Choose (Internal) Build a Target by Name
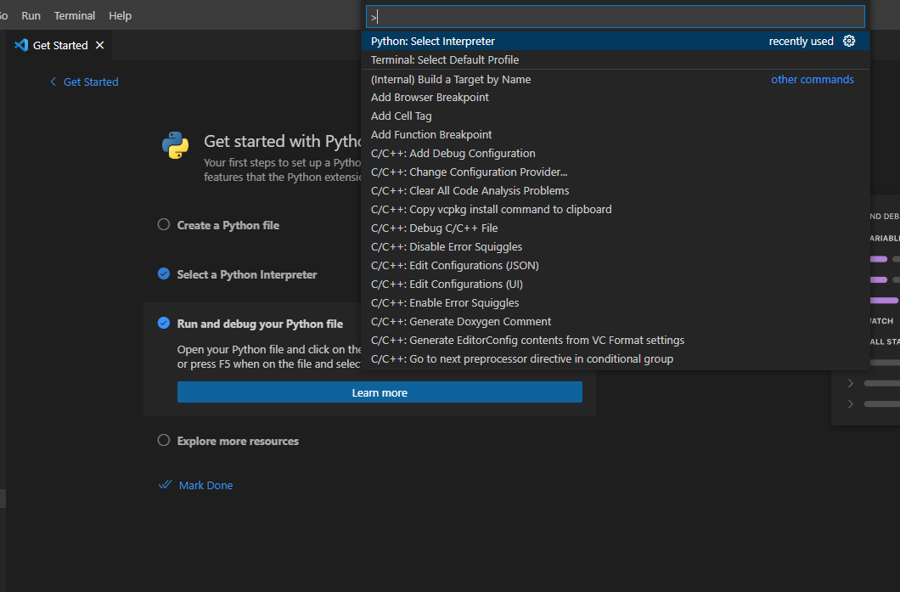The width and height of the screenshot is (900, 592). coord(616,79)
